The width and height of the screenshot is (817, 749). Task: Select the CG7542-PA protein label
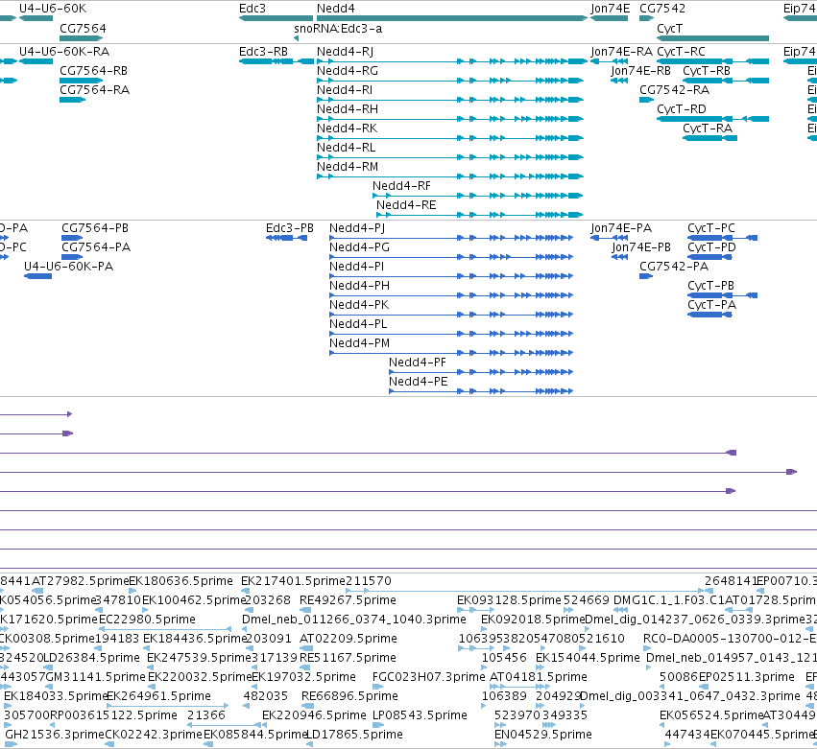[x=674, y=267]
